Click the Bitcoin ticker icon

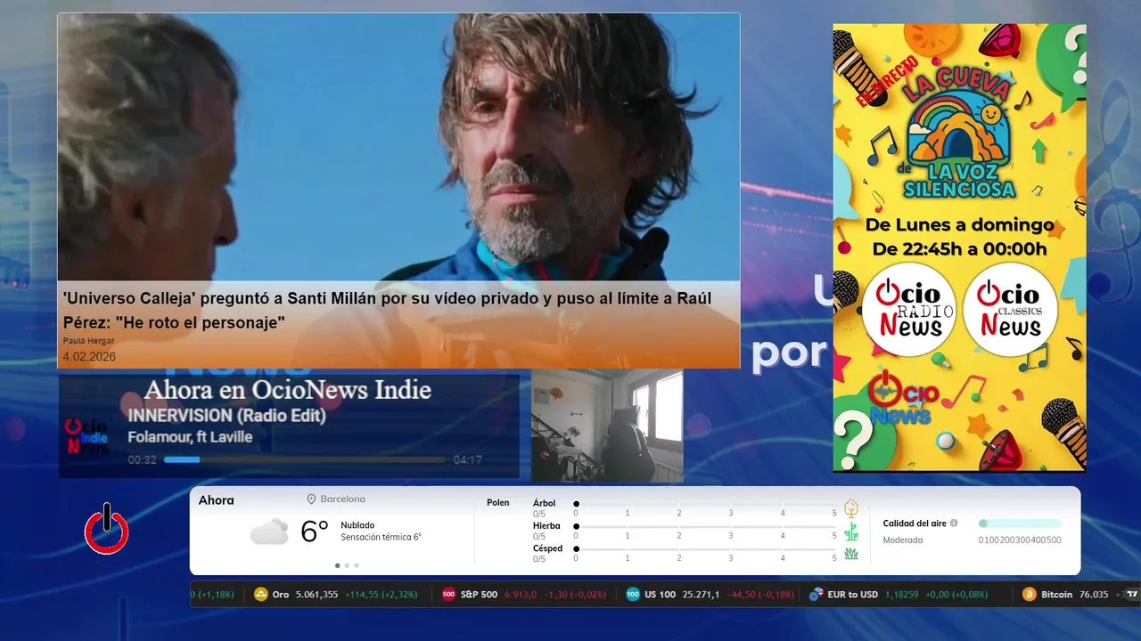coord(1030,594)
